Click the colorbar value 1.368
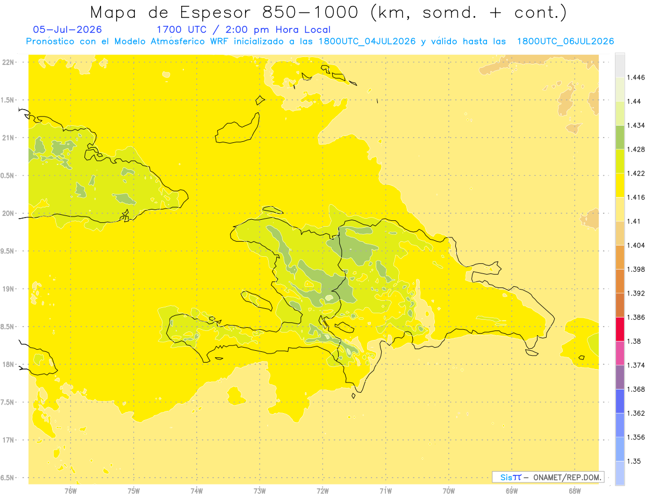The height and width of the screenshot is (498, 645). click(x=636, y=389)
